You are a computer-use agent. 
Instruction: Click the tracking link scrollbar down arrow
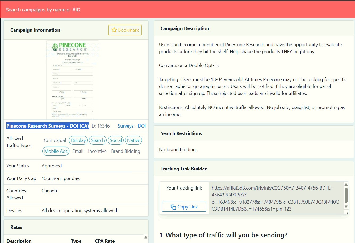(346, 207)
